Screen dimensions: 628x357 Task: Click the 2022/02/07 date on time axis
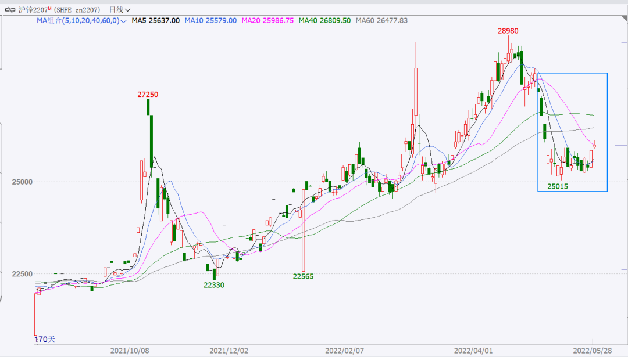coord(344,351)
